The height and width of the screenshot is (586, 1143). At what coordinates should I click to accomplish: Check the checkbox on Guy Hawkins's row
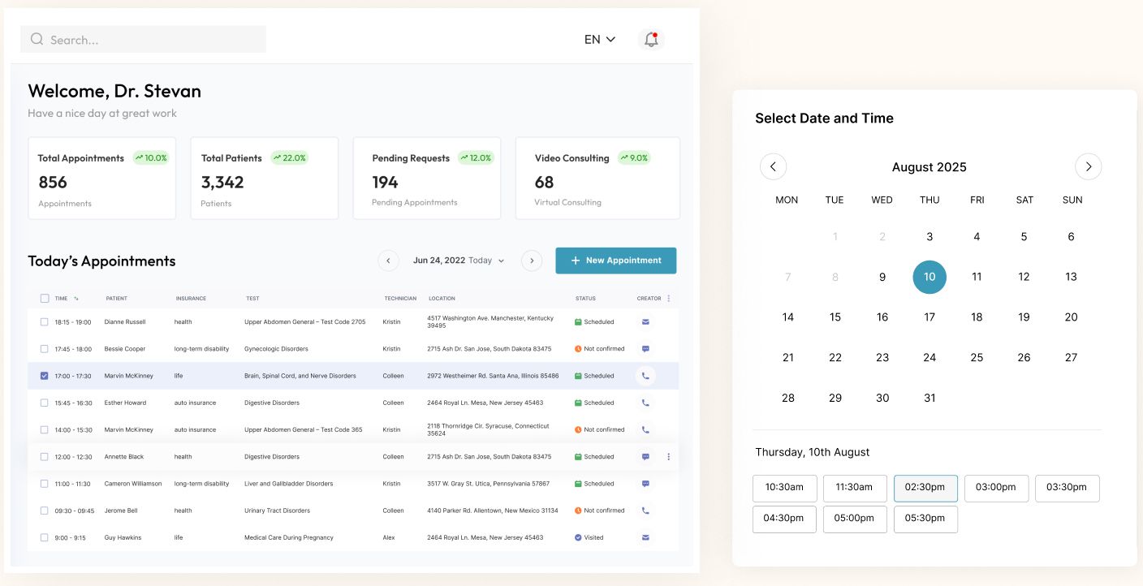[45, 536]
